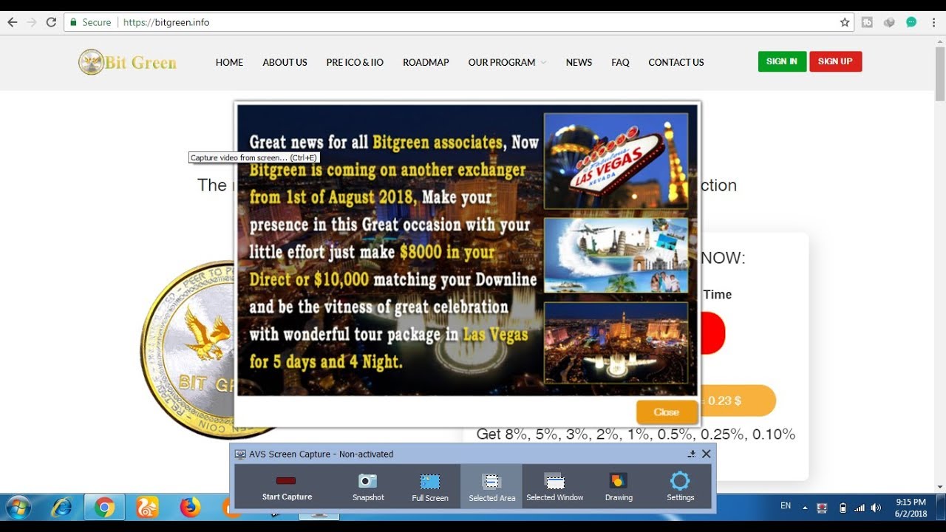The height and width of the screenshot is (532, 946).
Task: Open AVS Screen Capture Settings gear
Action: pos(680,487)
